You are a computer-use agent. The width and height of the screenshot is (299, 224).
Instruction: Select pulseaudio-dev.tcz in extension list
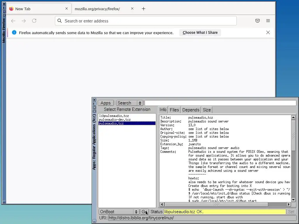point(127,120)
